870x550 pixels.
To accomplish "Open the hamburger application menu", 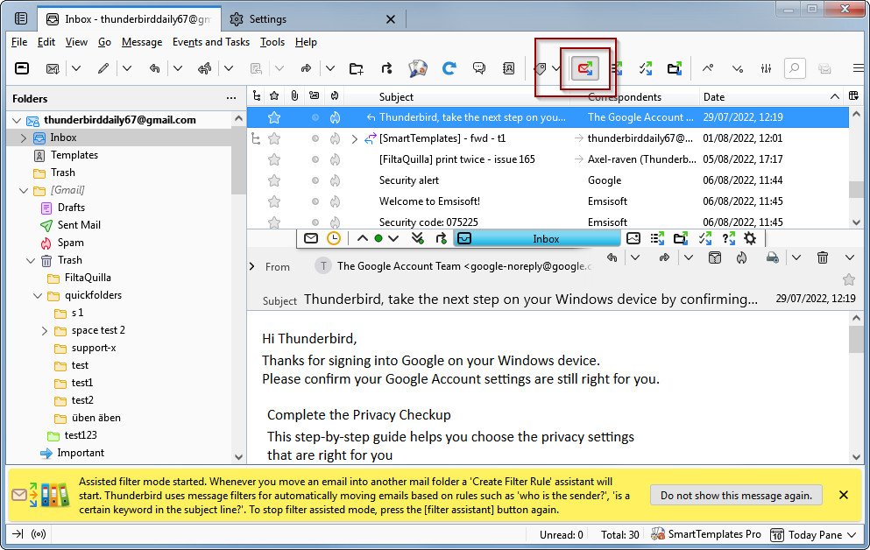I will click(x=859, y=68).
